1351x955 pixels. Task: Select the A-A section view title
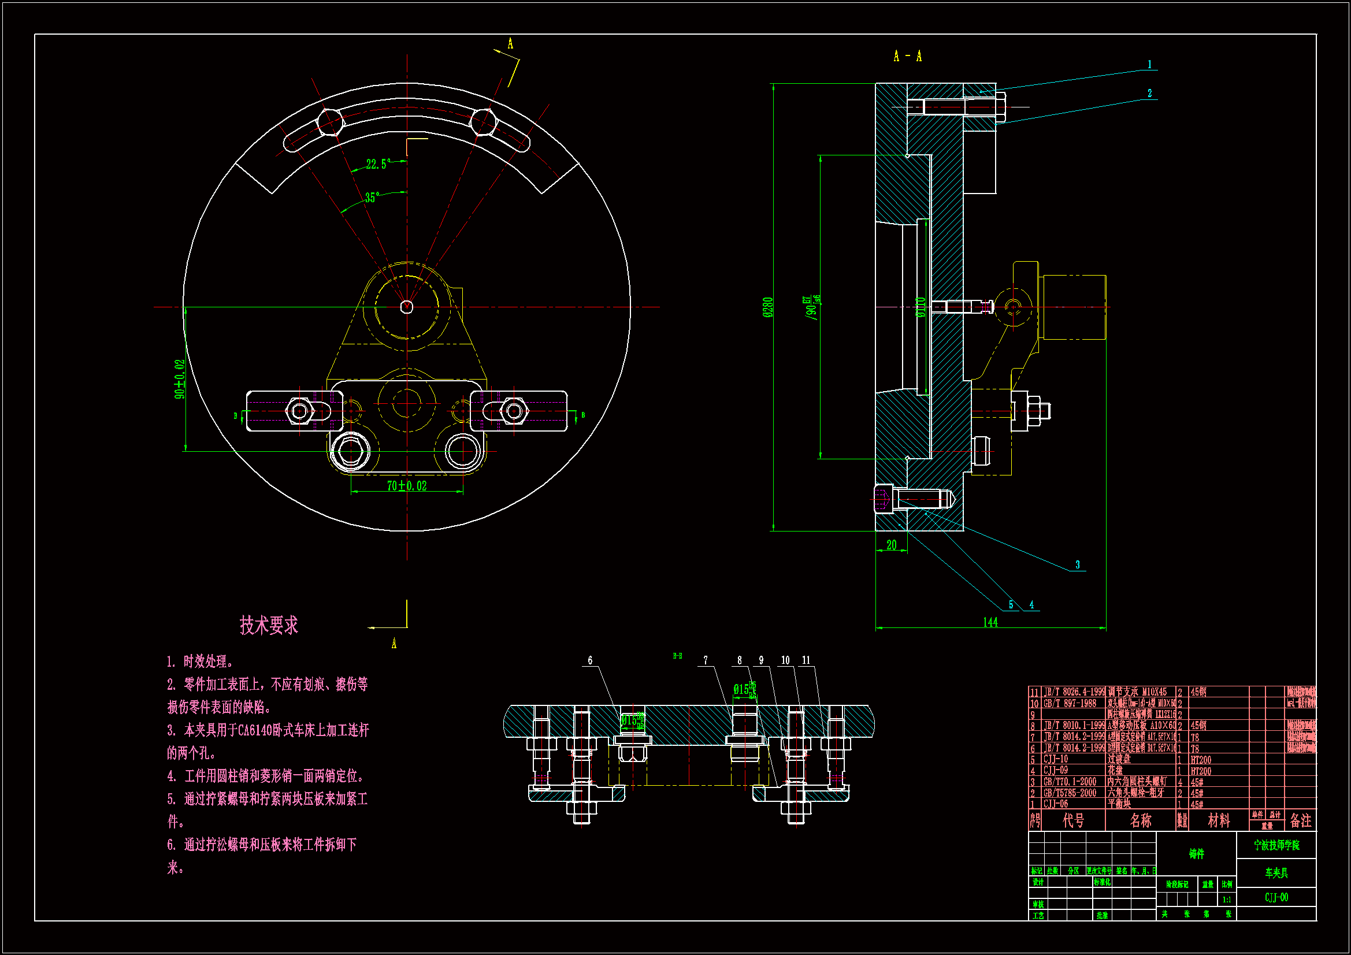pyautogui.click(x=907, y=57)
